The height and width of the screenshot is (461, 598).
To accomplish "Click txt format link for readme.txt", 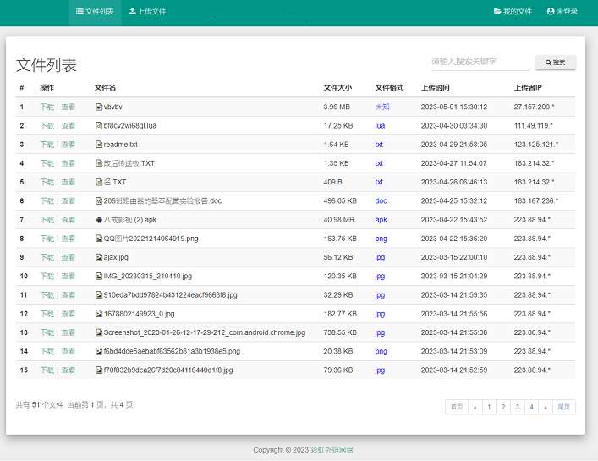I will pyautogui.click(x=379, y=145).
